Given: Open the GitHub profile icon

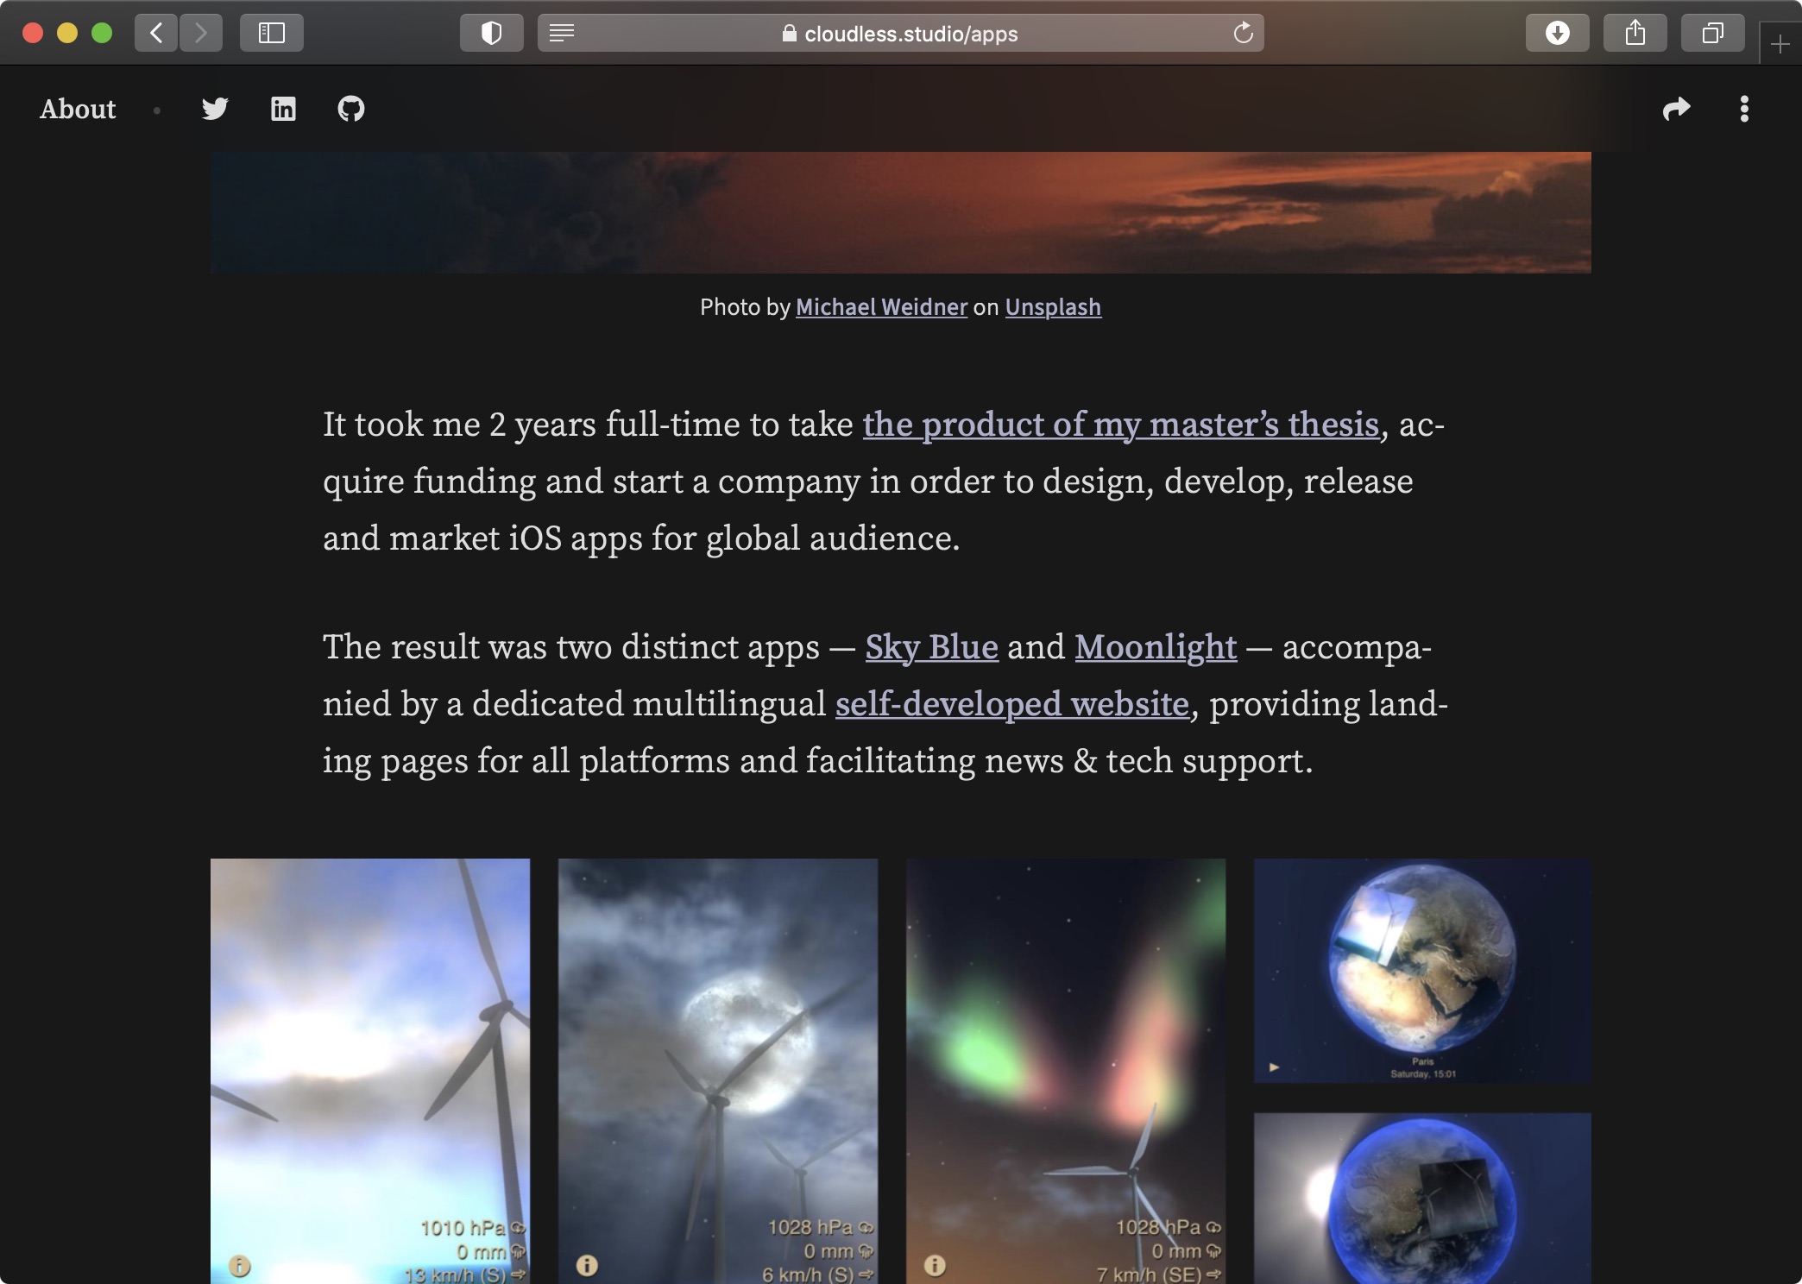Looking at the screenshot, I should click(351, 109).
